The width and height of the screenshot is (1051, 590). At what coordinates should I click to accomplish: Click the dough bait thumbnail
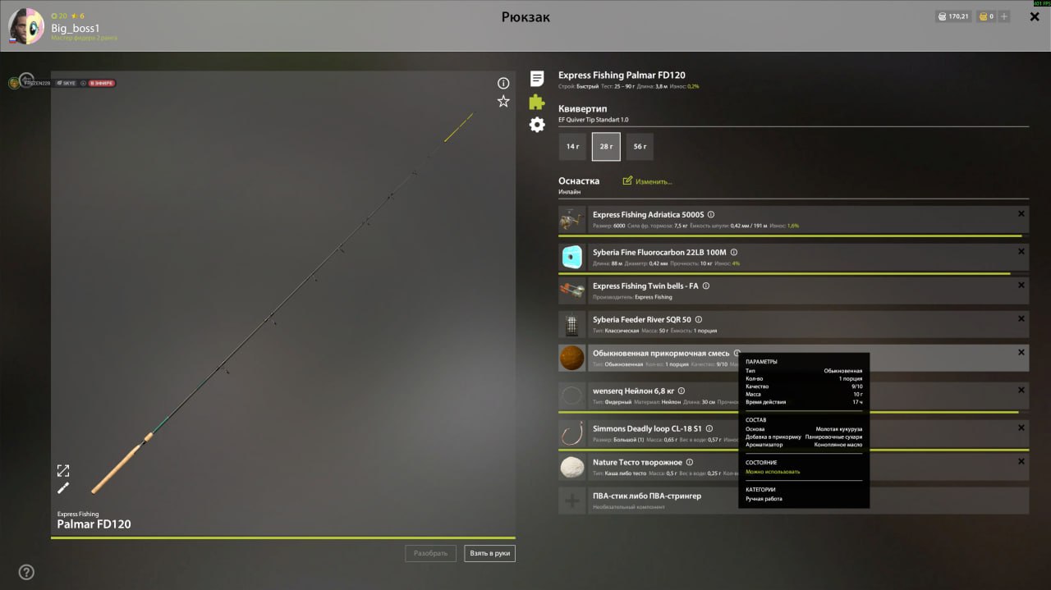coord(572,467)
